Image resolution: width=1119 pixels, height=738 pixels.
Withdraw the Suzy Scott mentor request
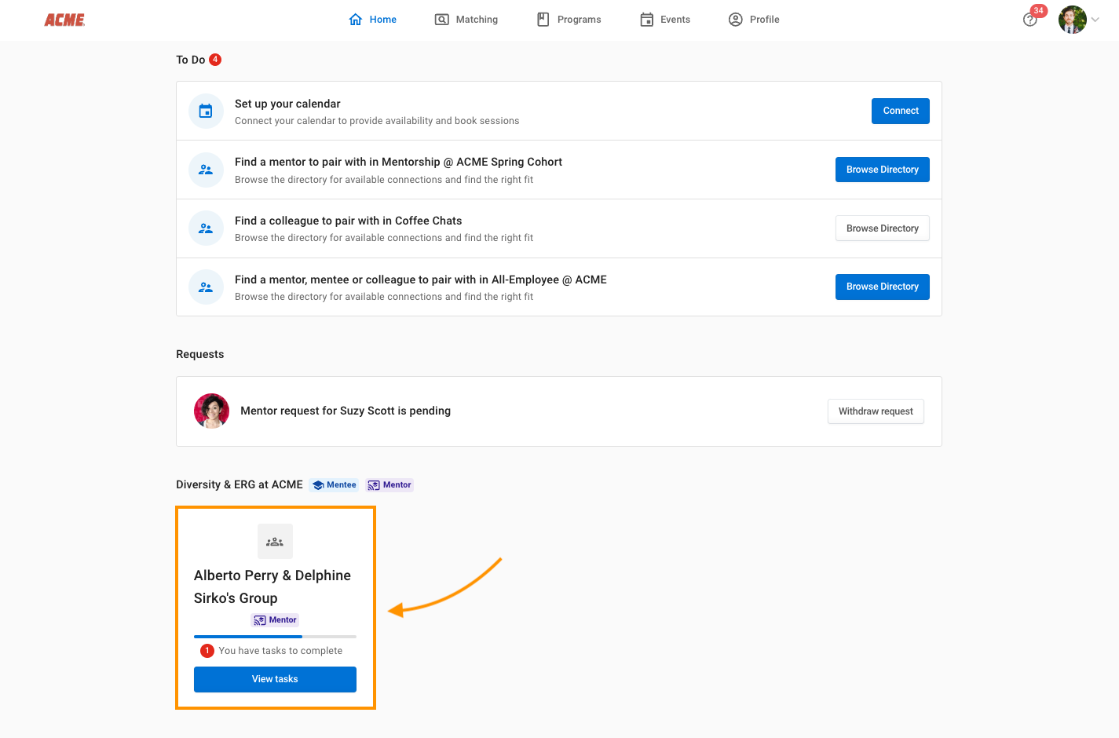coord(876,411)
